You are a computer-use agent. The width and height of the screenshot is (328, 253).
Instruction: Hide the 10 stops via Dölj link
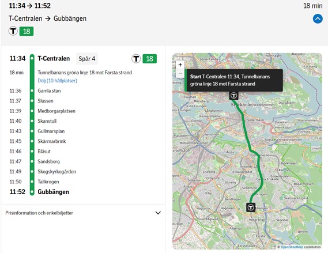(57, 81)
